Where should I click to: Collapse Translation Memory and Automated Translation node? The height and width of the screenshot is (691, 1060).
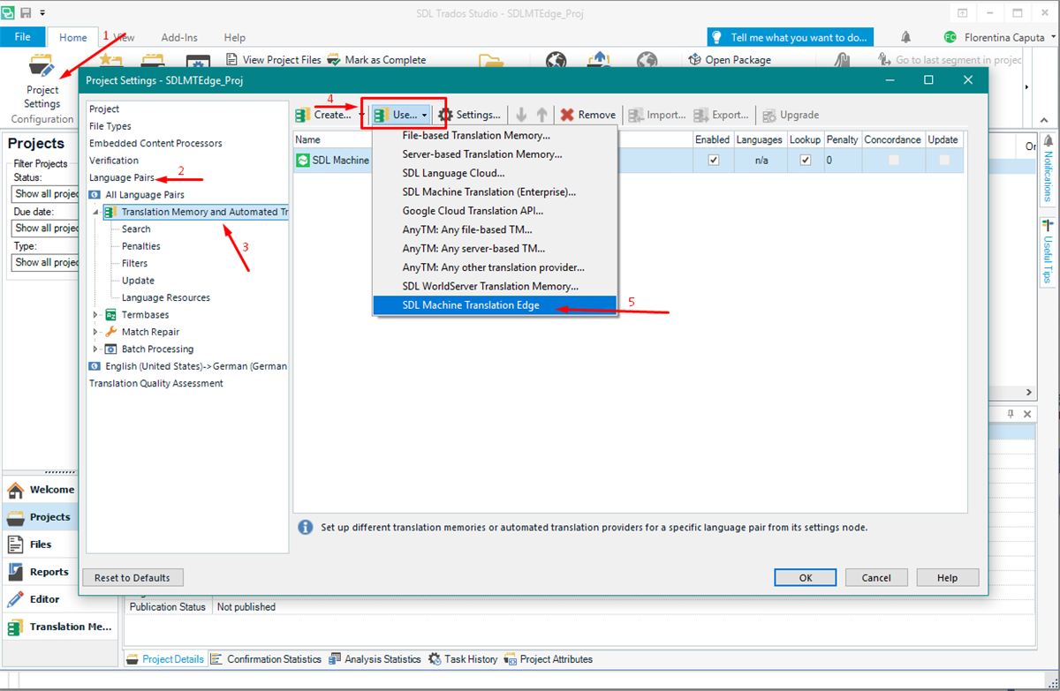coord(95,212)
